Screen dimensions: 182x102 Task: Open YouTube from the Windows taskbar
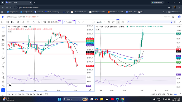pos(112,99)
